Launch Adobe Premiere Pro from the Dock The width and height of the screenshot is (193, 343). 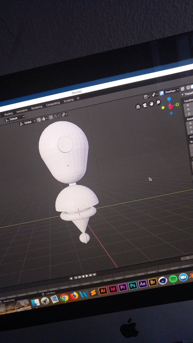click(123, 287)
